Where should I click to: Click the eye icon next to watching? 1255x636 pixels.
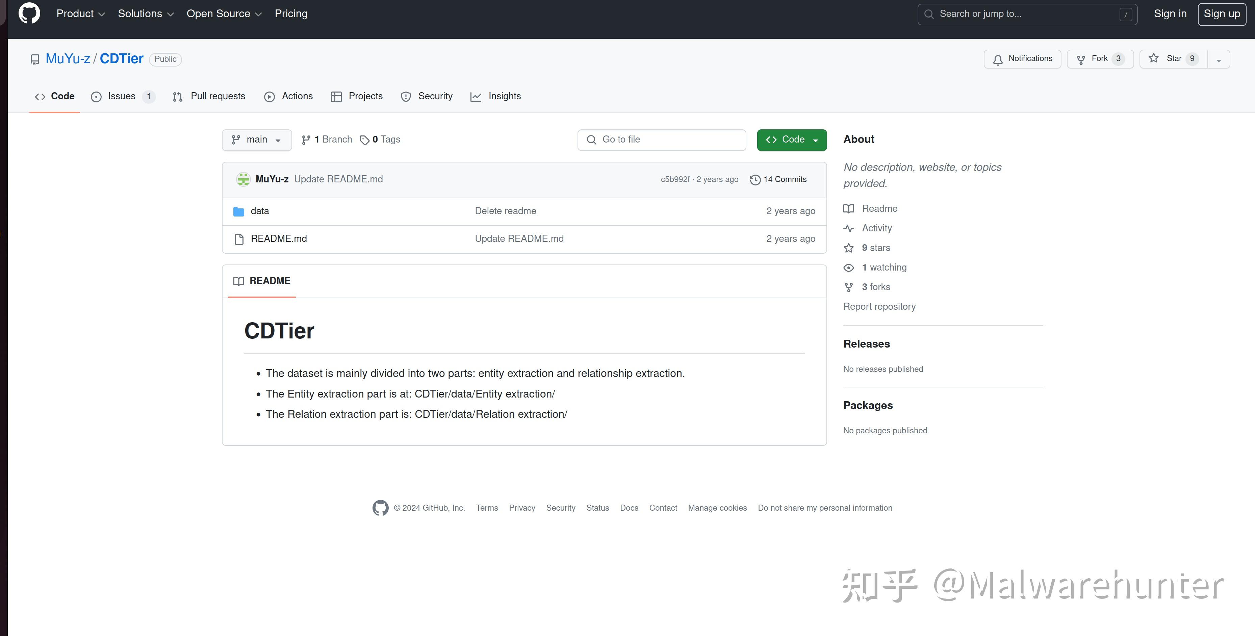[x=849, y=268]
